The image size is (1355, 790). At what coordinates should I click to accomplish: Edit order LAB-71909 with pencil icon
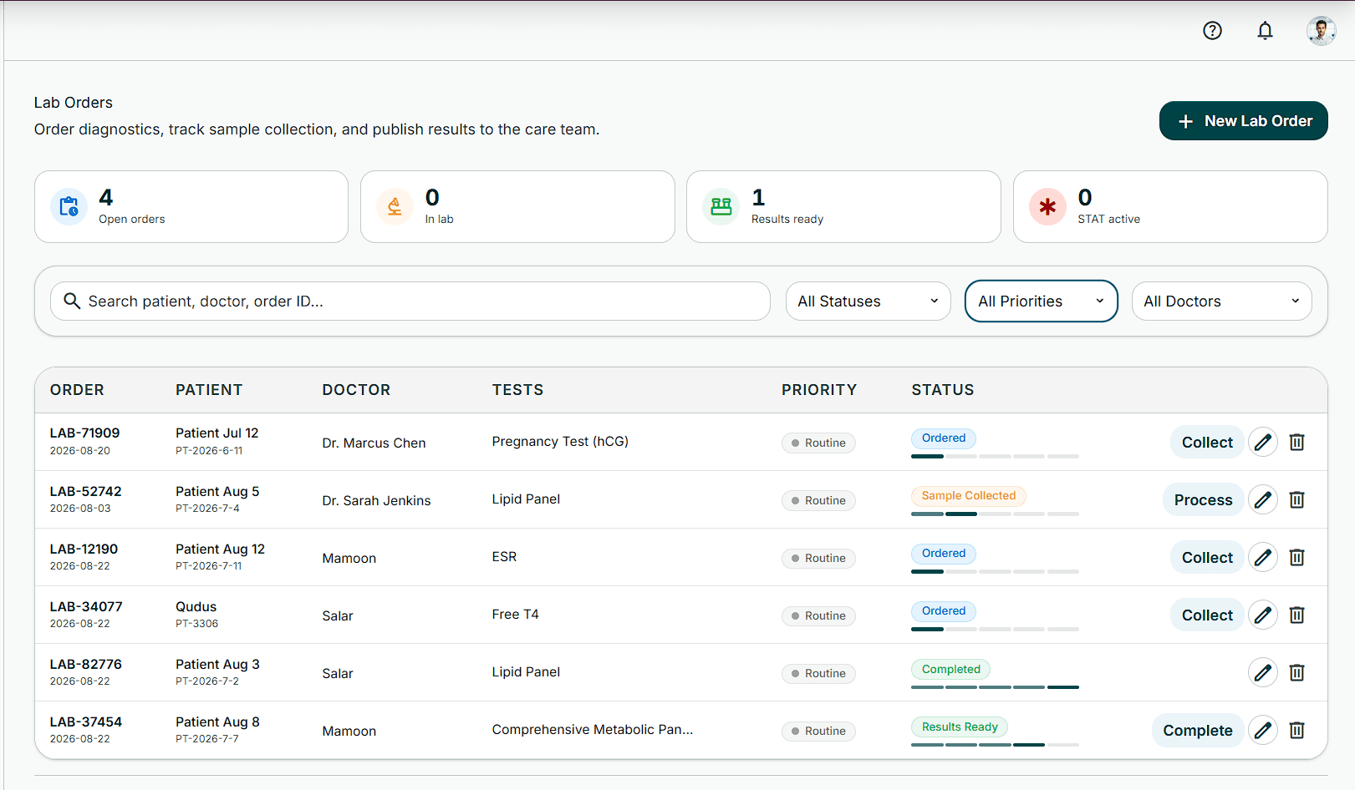1263,442
